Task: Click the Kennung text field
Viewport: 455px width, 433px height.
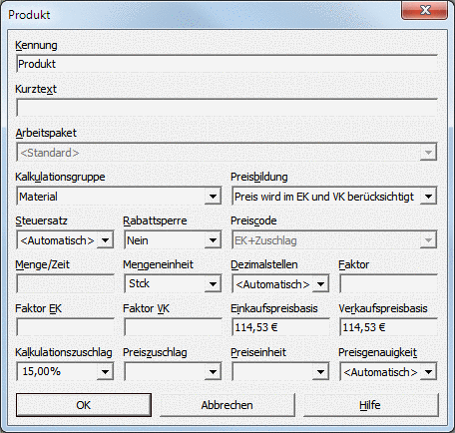Action: point(227,64)
